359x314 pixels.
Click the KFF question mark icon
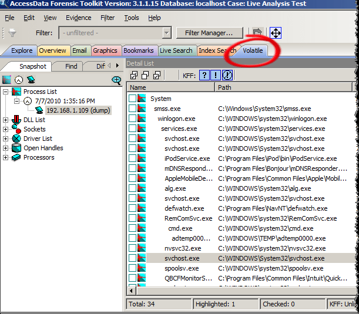[x=204, y=75]
